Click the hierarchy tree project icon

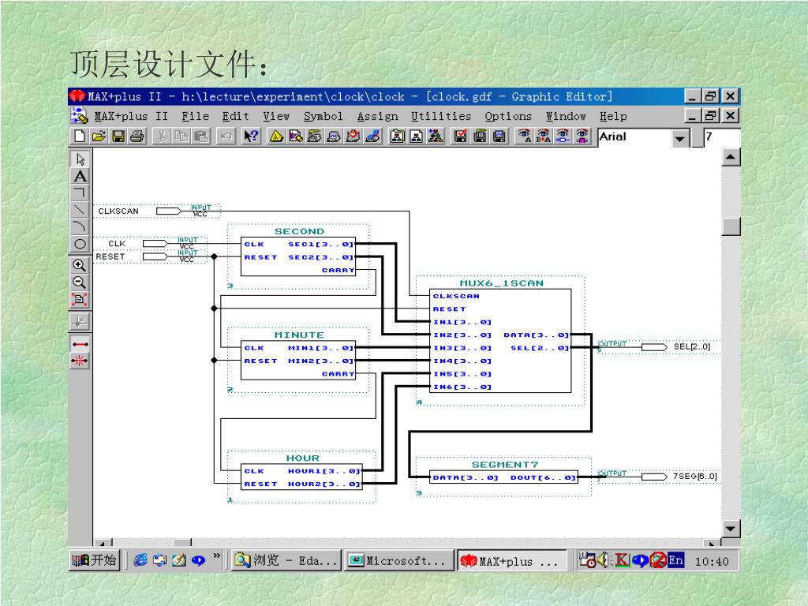tap(436, 136)
